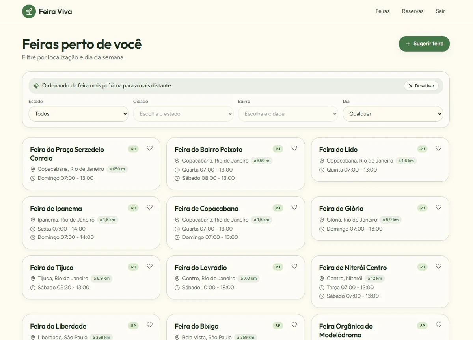Click 'Centro, Niterói' location text

(x=345, y=279)
